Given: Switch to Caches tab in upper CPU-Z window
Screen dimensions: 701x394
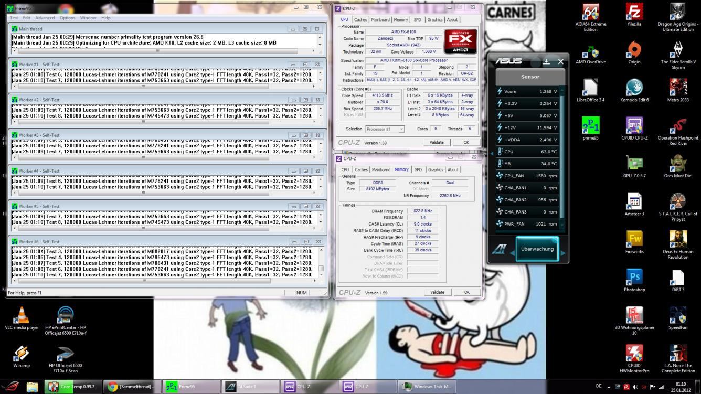Looking at the screenshot, I should click(361, 20).
